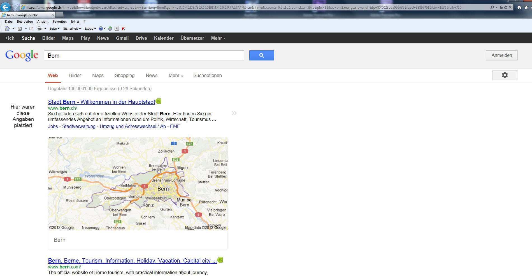Select the Web results tab

53,75
